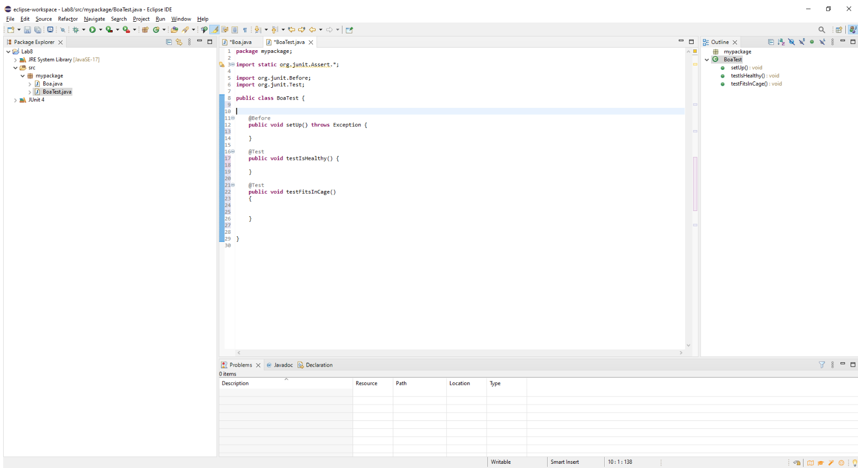Open the Navigate menu
Screen dimensions: 858x468
[94, 19]
